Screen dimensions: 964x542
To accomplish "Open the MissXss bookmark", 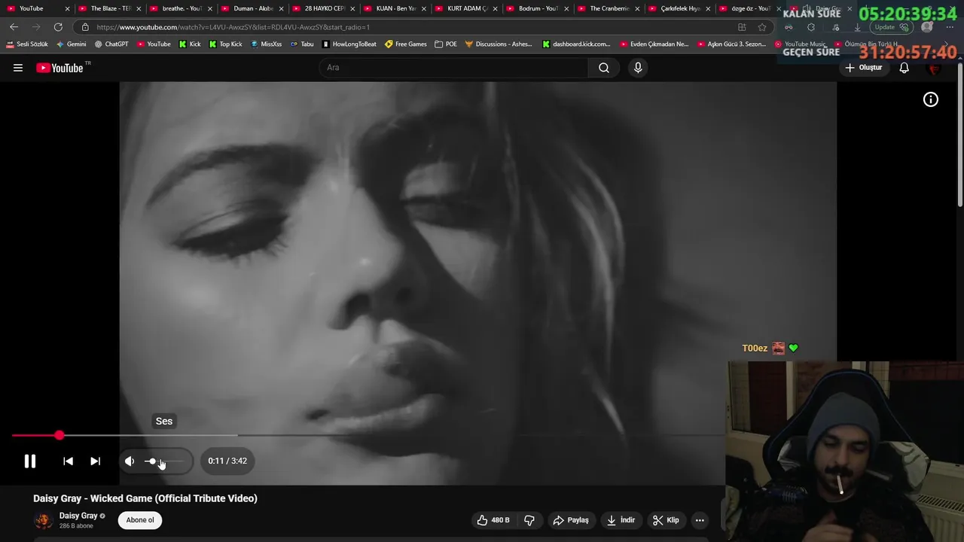I will (266, 44).
